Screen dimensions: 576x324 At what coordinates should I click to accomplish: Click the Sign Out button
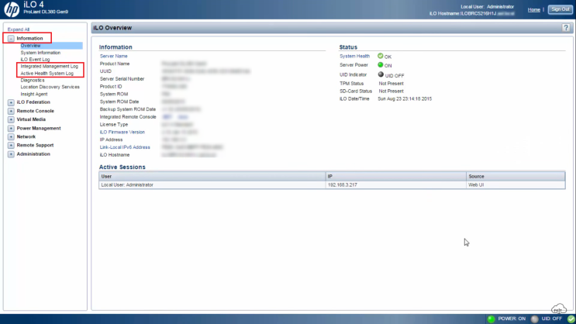(559, 9)
